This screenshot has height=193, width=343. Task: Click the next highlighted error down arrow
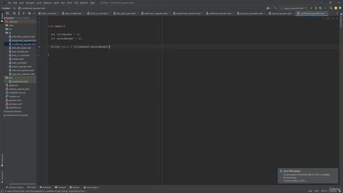[337, 19]
